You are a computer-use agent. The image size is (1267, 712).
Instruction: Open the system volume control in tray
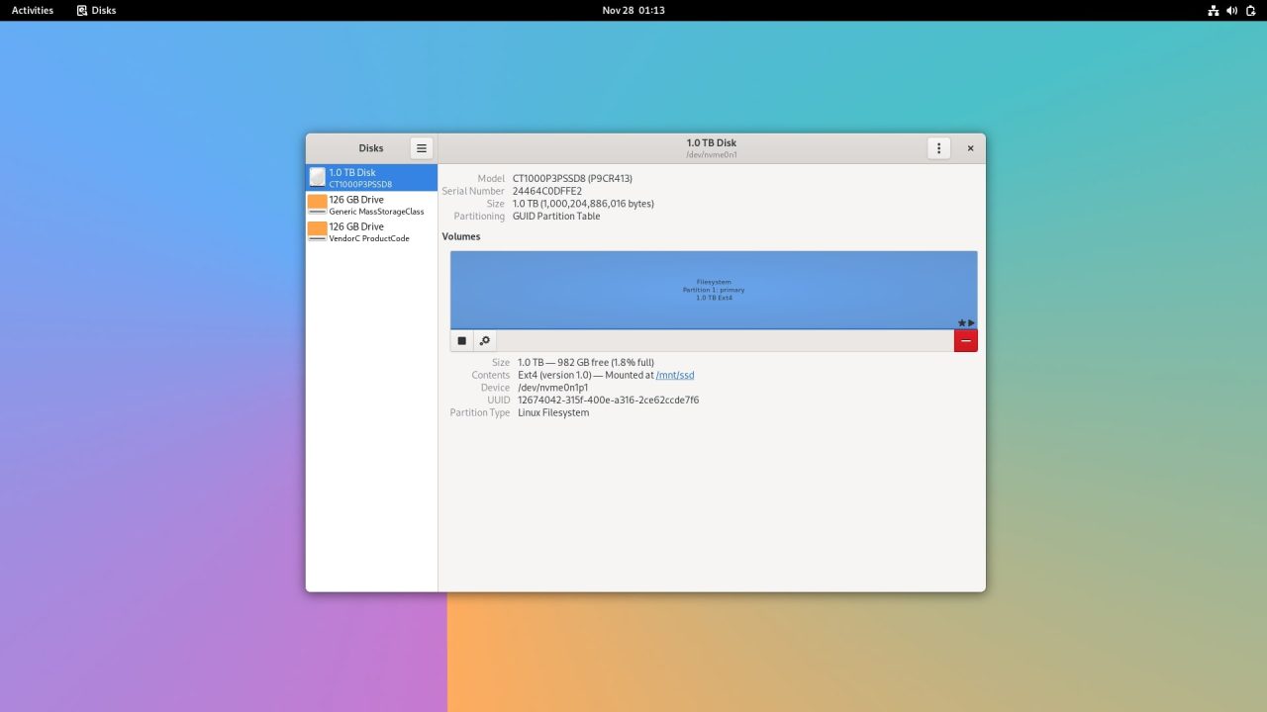(x=1231, y=10)
